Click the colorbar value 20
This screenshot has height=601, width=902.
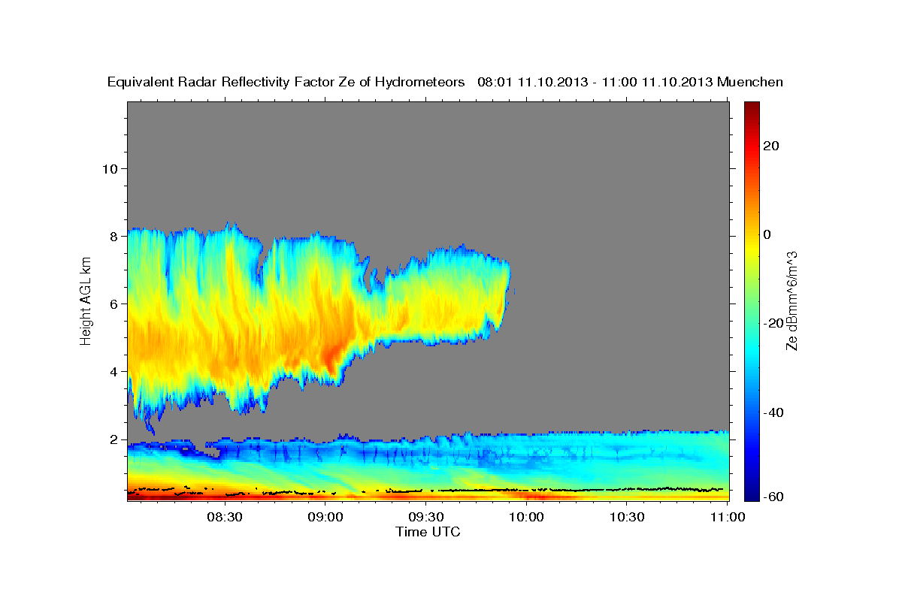point(771,146)
